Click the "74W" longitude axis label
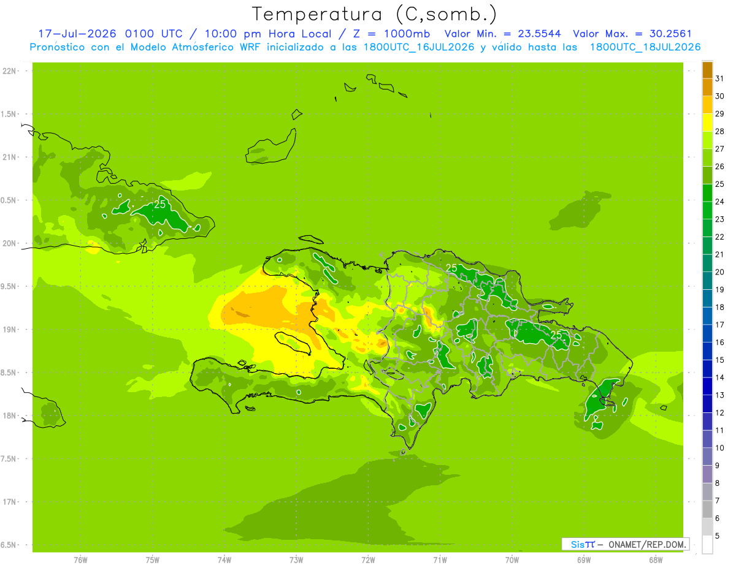 click(224, 560)
